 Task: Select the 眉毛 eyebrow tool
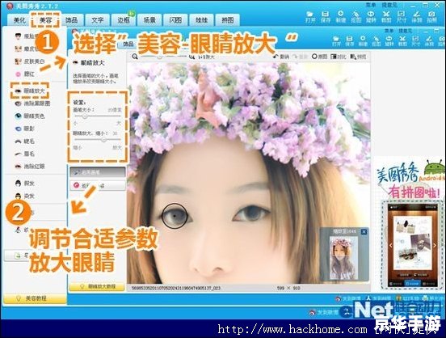pyautogui.click(x=25, y=154)
